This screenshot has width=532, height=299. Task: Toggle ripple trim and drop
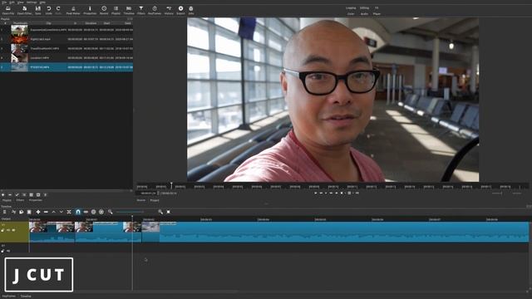[x=94, y=212]
